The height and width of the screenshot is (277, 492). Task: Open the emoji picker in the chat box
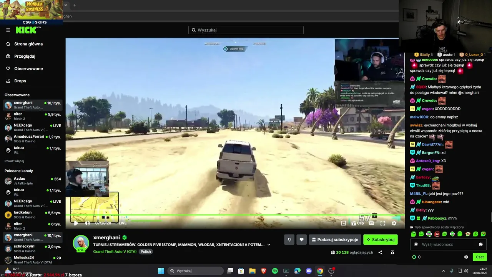pos(480,244)
